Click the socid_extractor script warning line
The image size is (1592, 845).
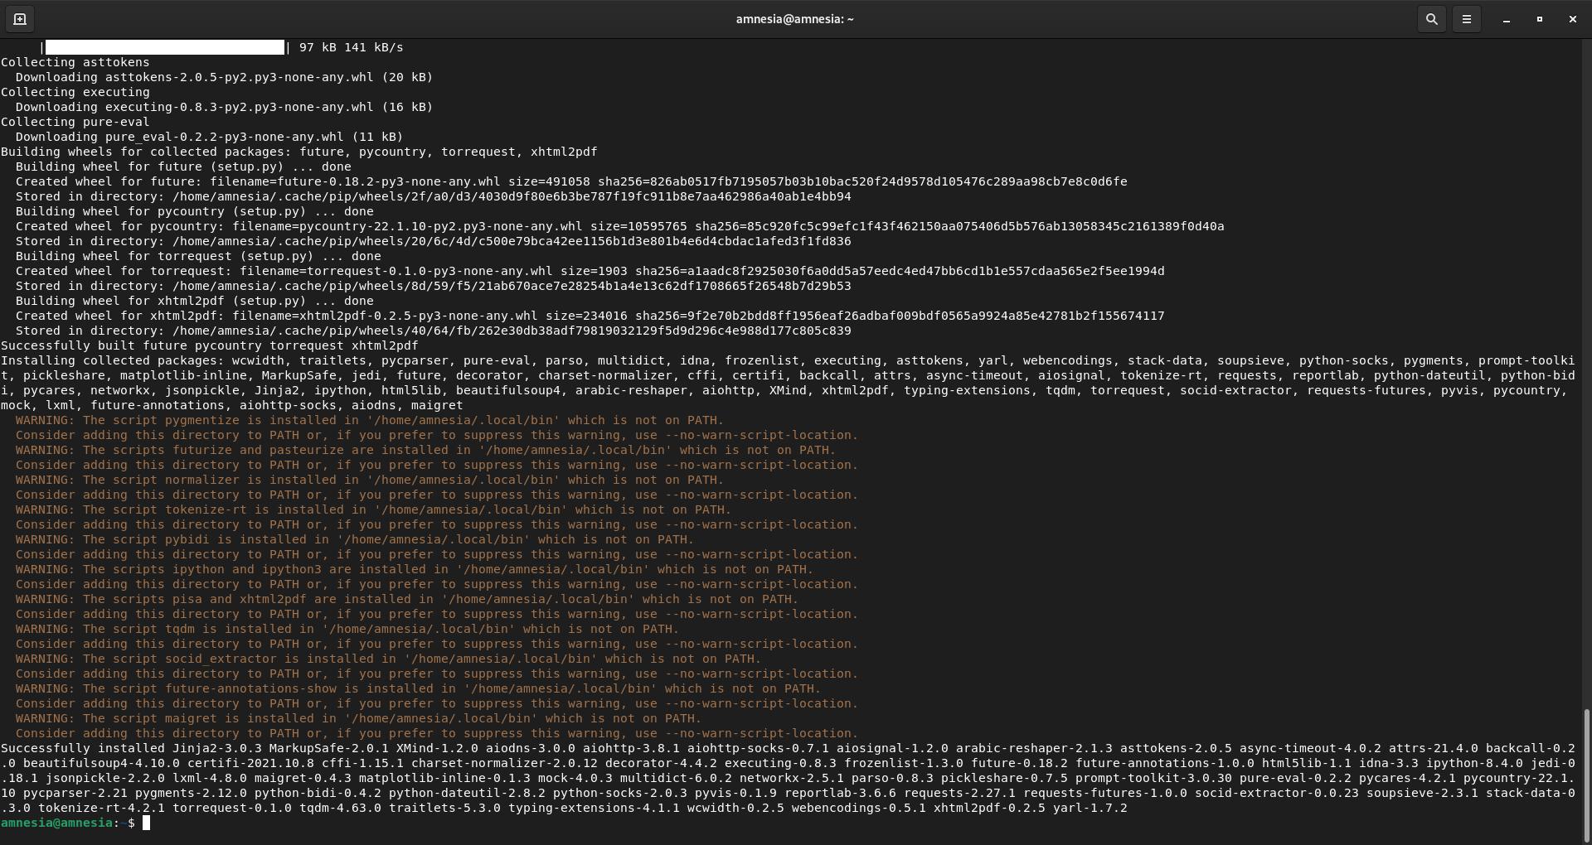coord(388,659)
